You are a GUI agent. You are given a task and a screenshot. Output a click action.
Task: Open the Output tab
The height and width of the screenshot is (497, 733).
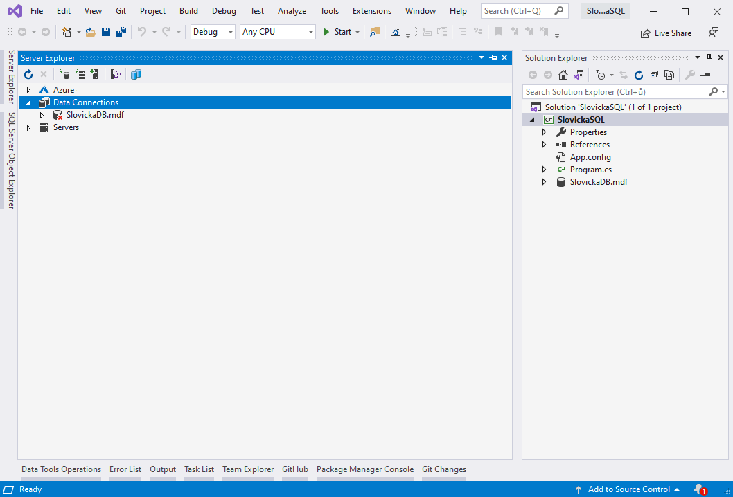[163, 469]
